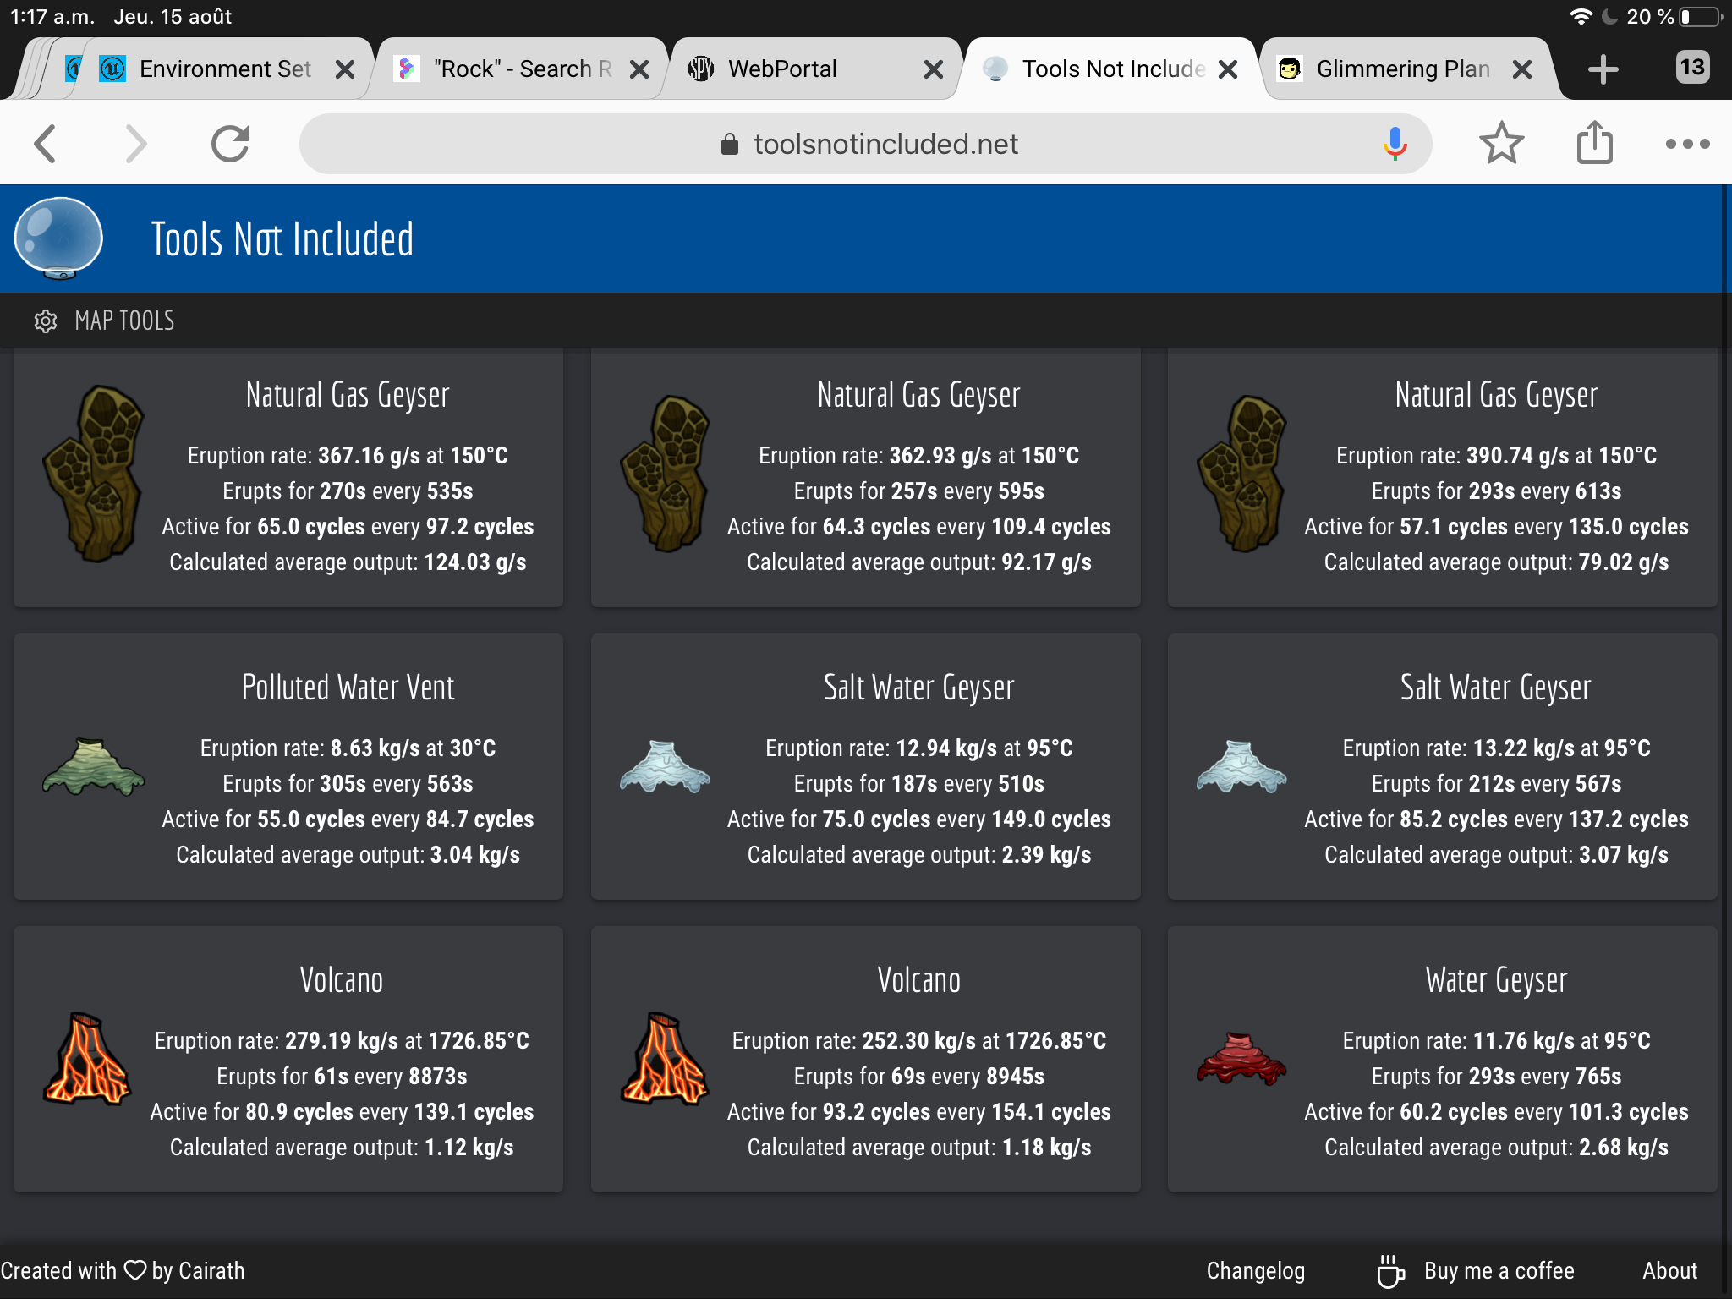Add a new tab with plus icon

click(1603, 69)
